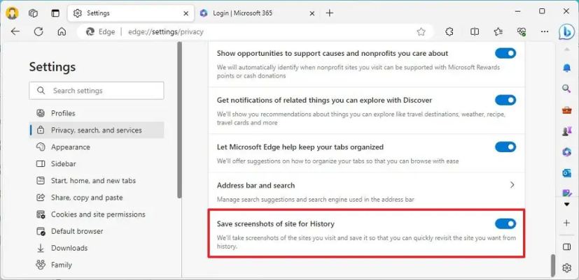This screenshot has height=280, width=579.
Task: Open sidebar settings gear icon
Action: [567, 268]
